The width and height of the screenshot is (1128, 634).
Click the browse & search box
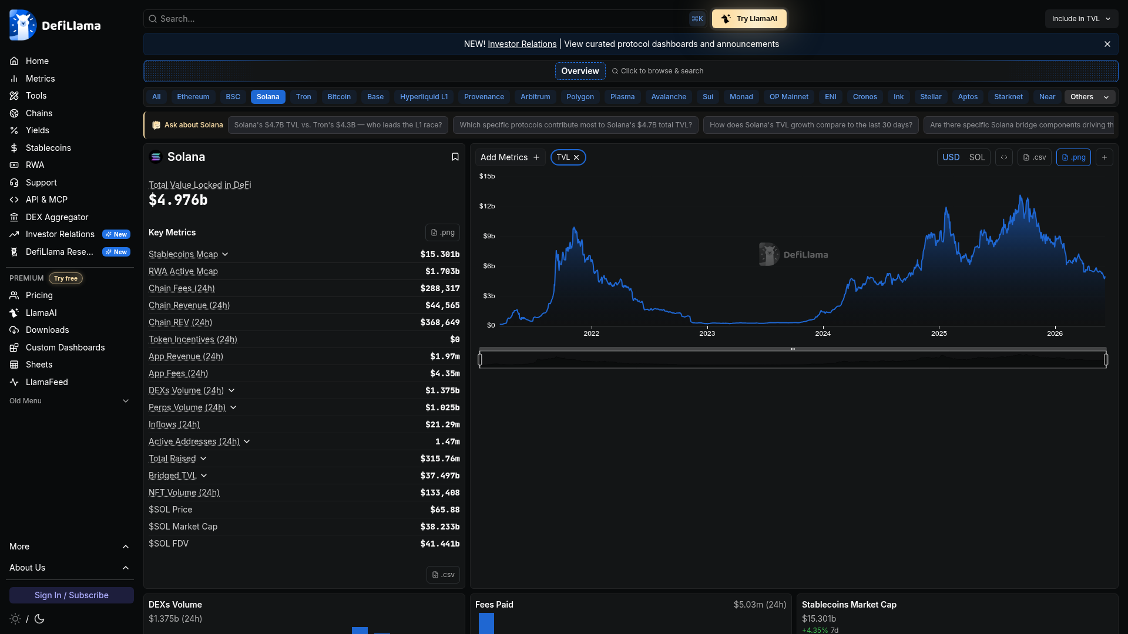[x=657, y=71]
